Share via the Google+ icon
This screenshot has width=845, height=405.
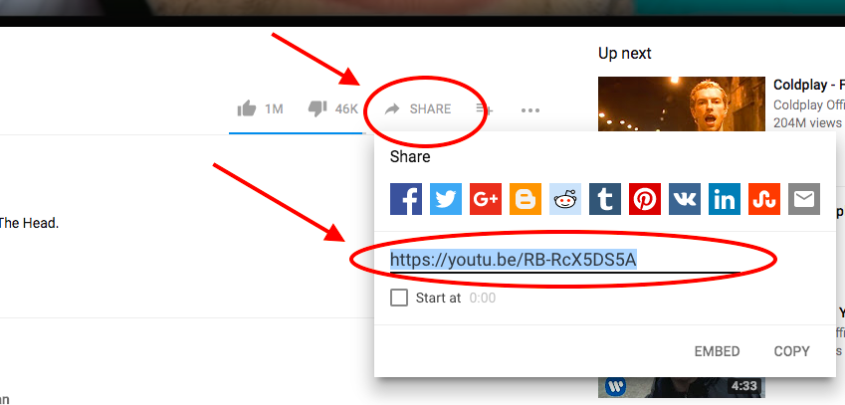486,200
